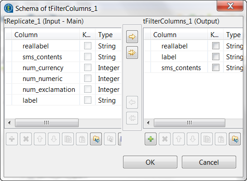Click the single left arrow copy button
247x181 pixels.
tap(132, 102)
